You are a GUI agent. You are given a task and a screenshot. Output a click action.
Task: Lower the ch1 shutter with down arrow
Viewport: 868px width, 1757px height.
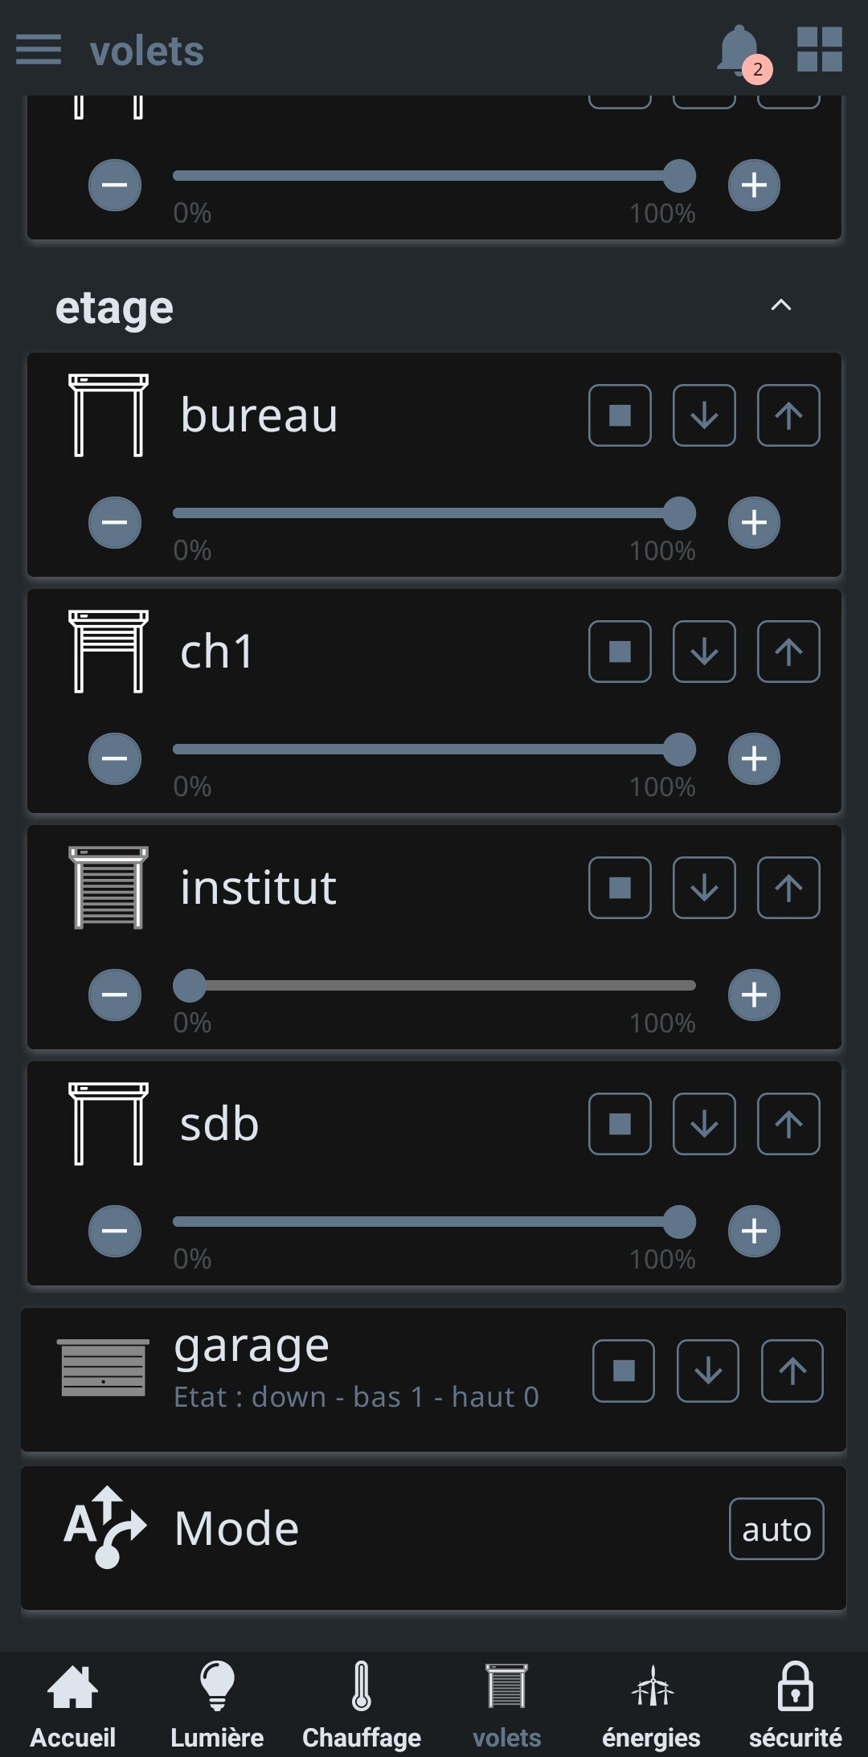(x=704, y=652)
